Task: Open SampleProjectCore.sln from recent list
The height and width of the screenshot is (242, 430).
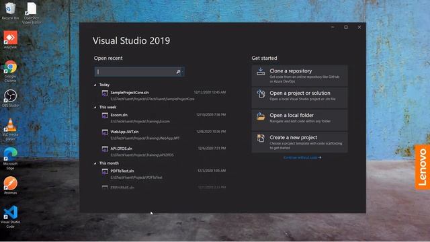Action: [164, 95]
